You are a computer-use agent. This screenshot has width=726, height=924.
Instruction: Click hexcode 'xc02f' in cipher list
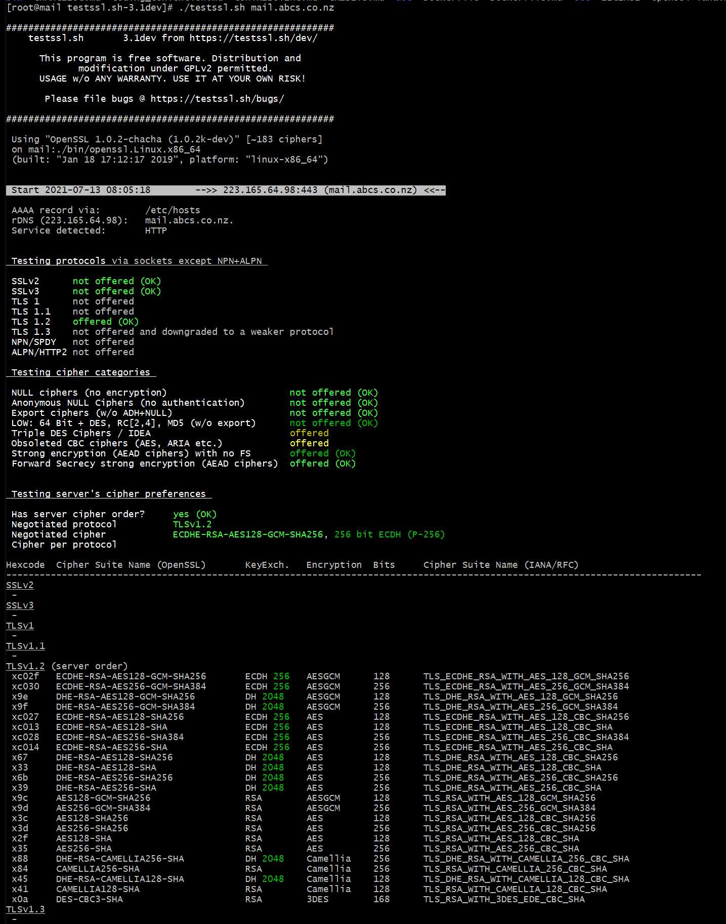coord(25,676)
